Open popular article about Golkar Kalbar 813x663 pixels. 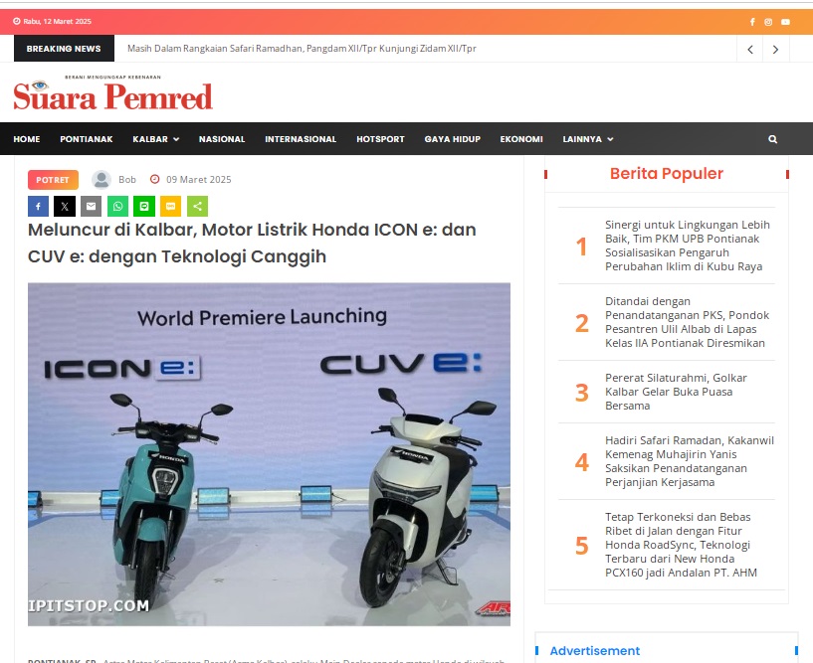coord(676,392)
